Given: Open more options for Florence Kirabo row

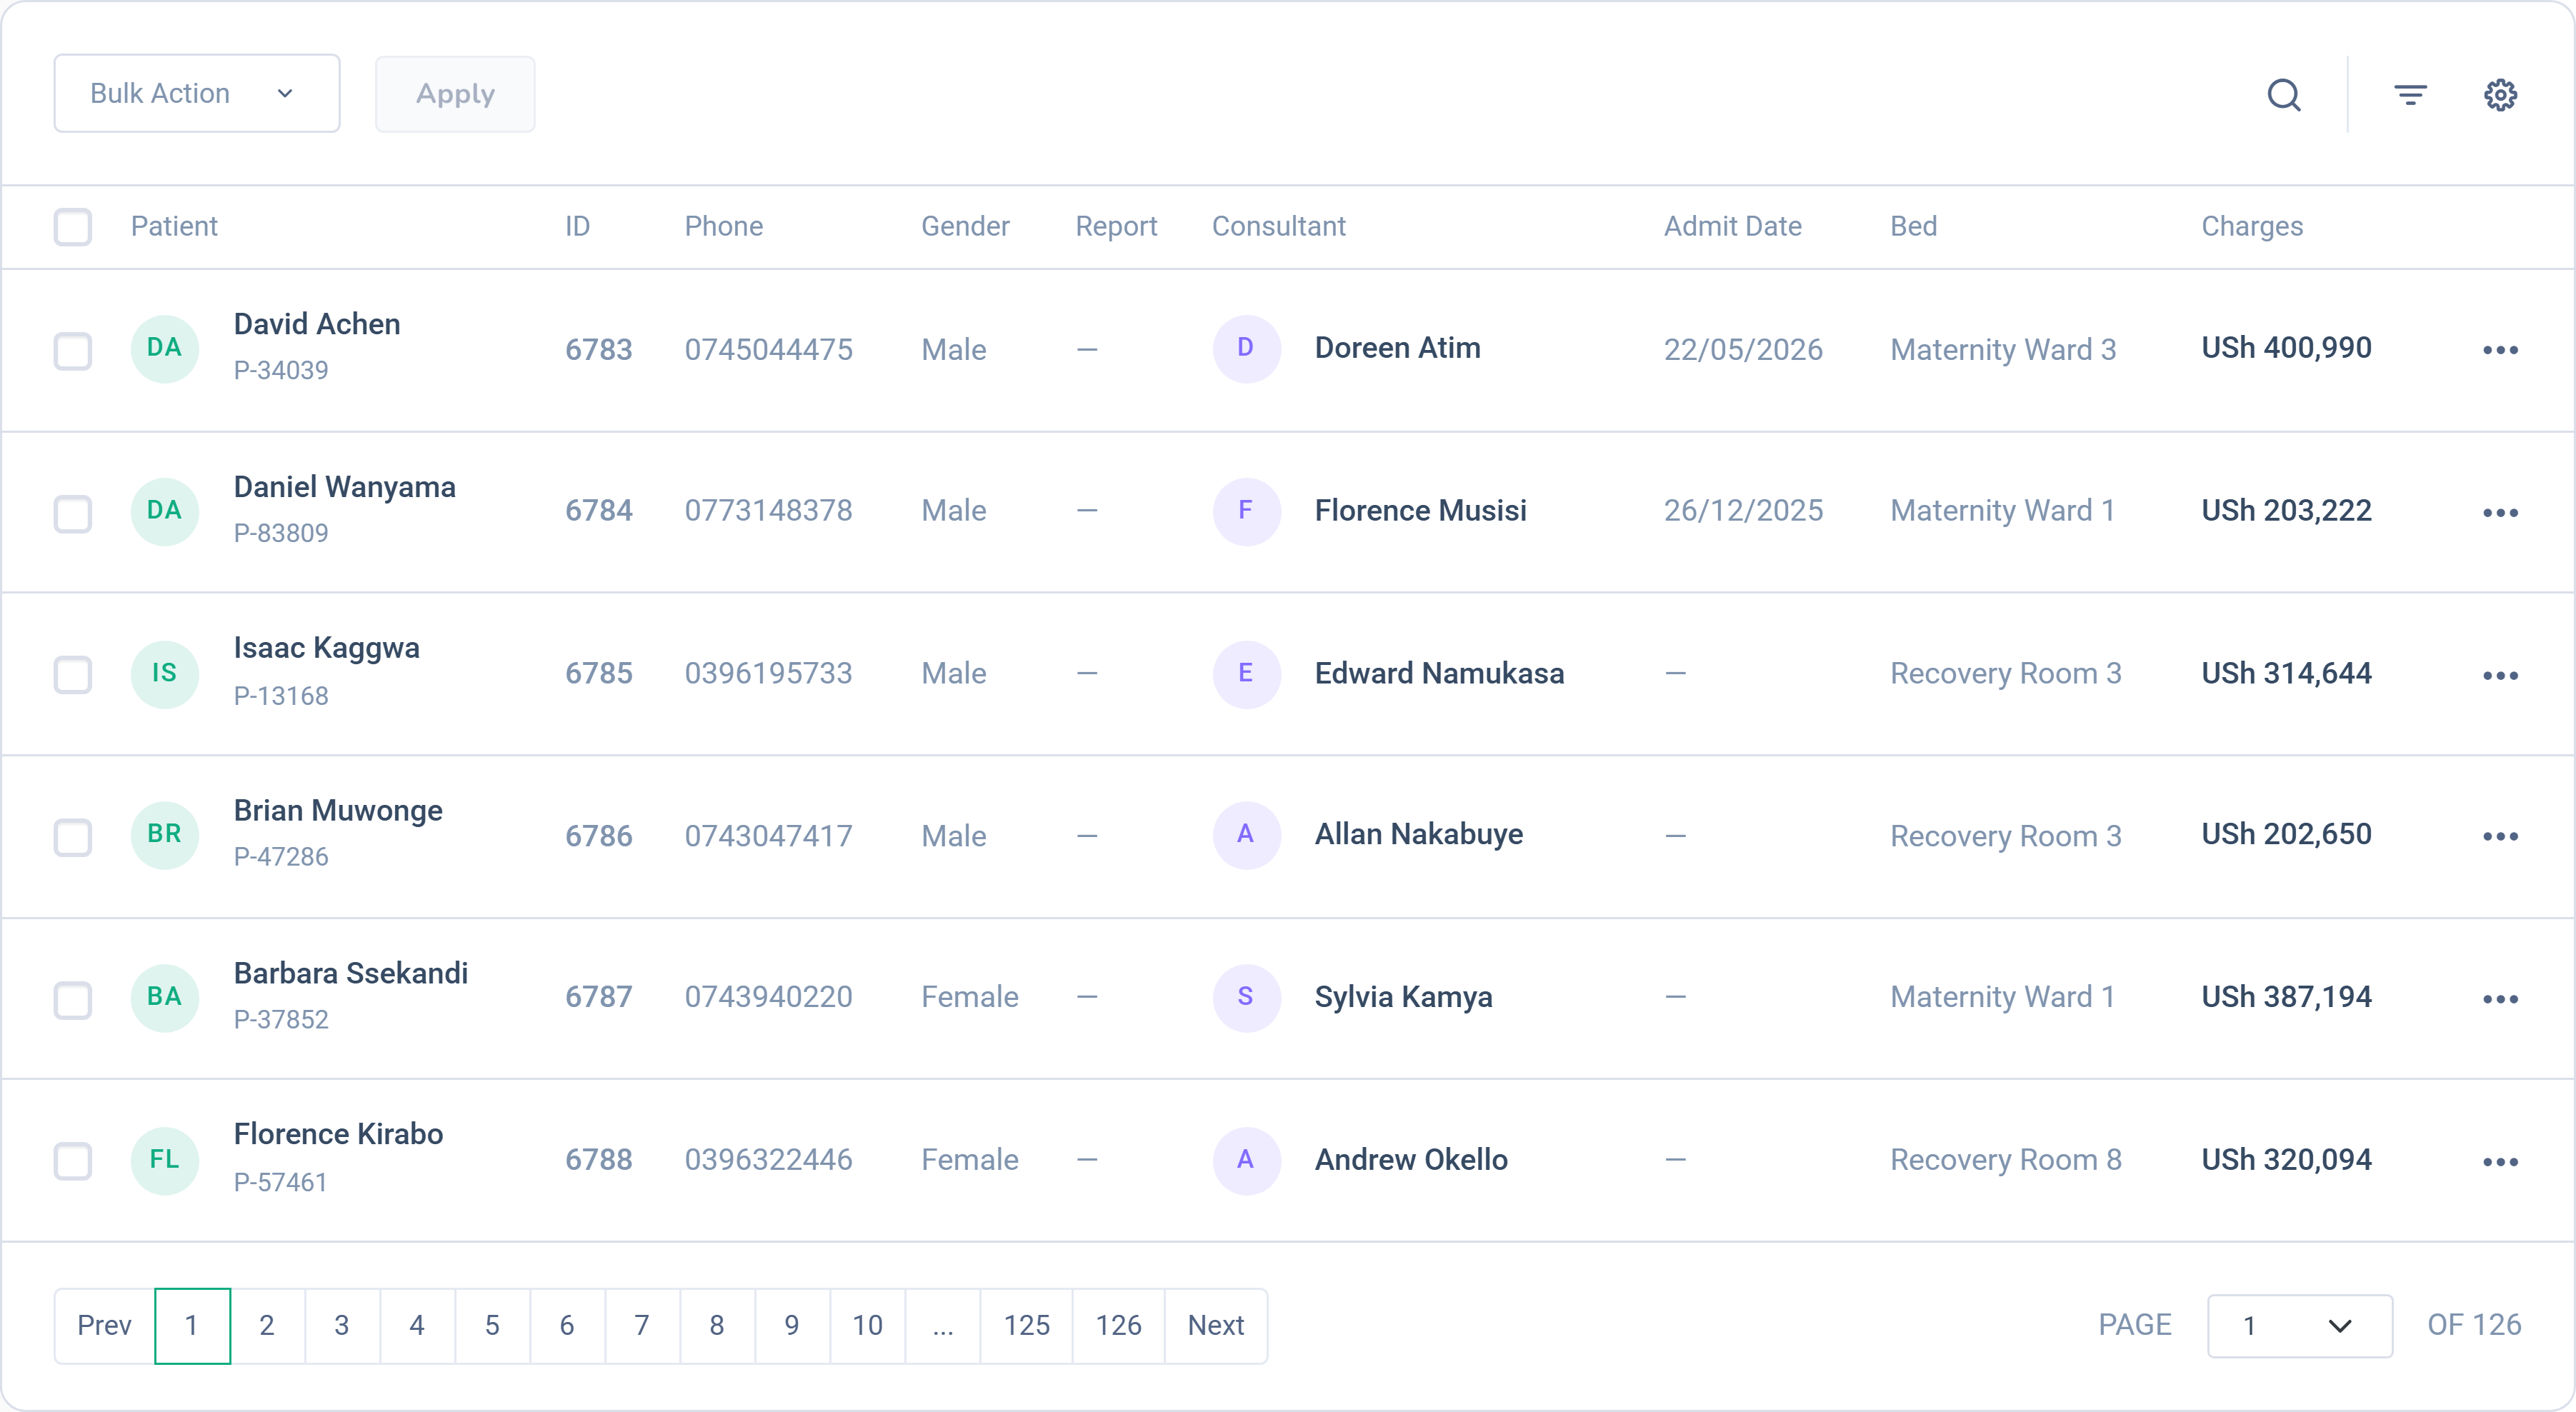Looking at the screenshot, I should (x=2500, y=1162).
